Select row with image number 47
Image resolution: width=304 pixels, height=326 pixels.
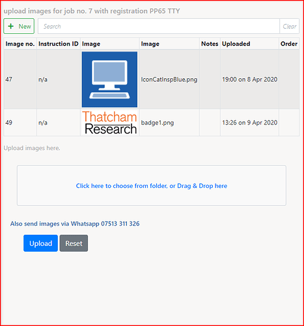pos(152,80)
